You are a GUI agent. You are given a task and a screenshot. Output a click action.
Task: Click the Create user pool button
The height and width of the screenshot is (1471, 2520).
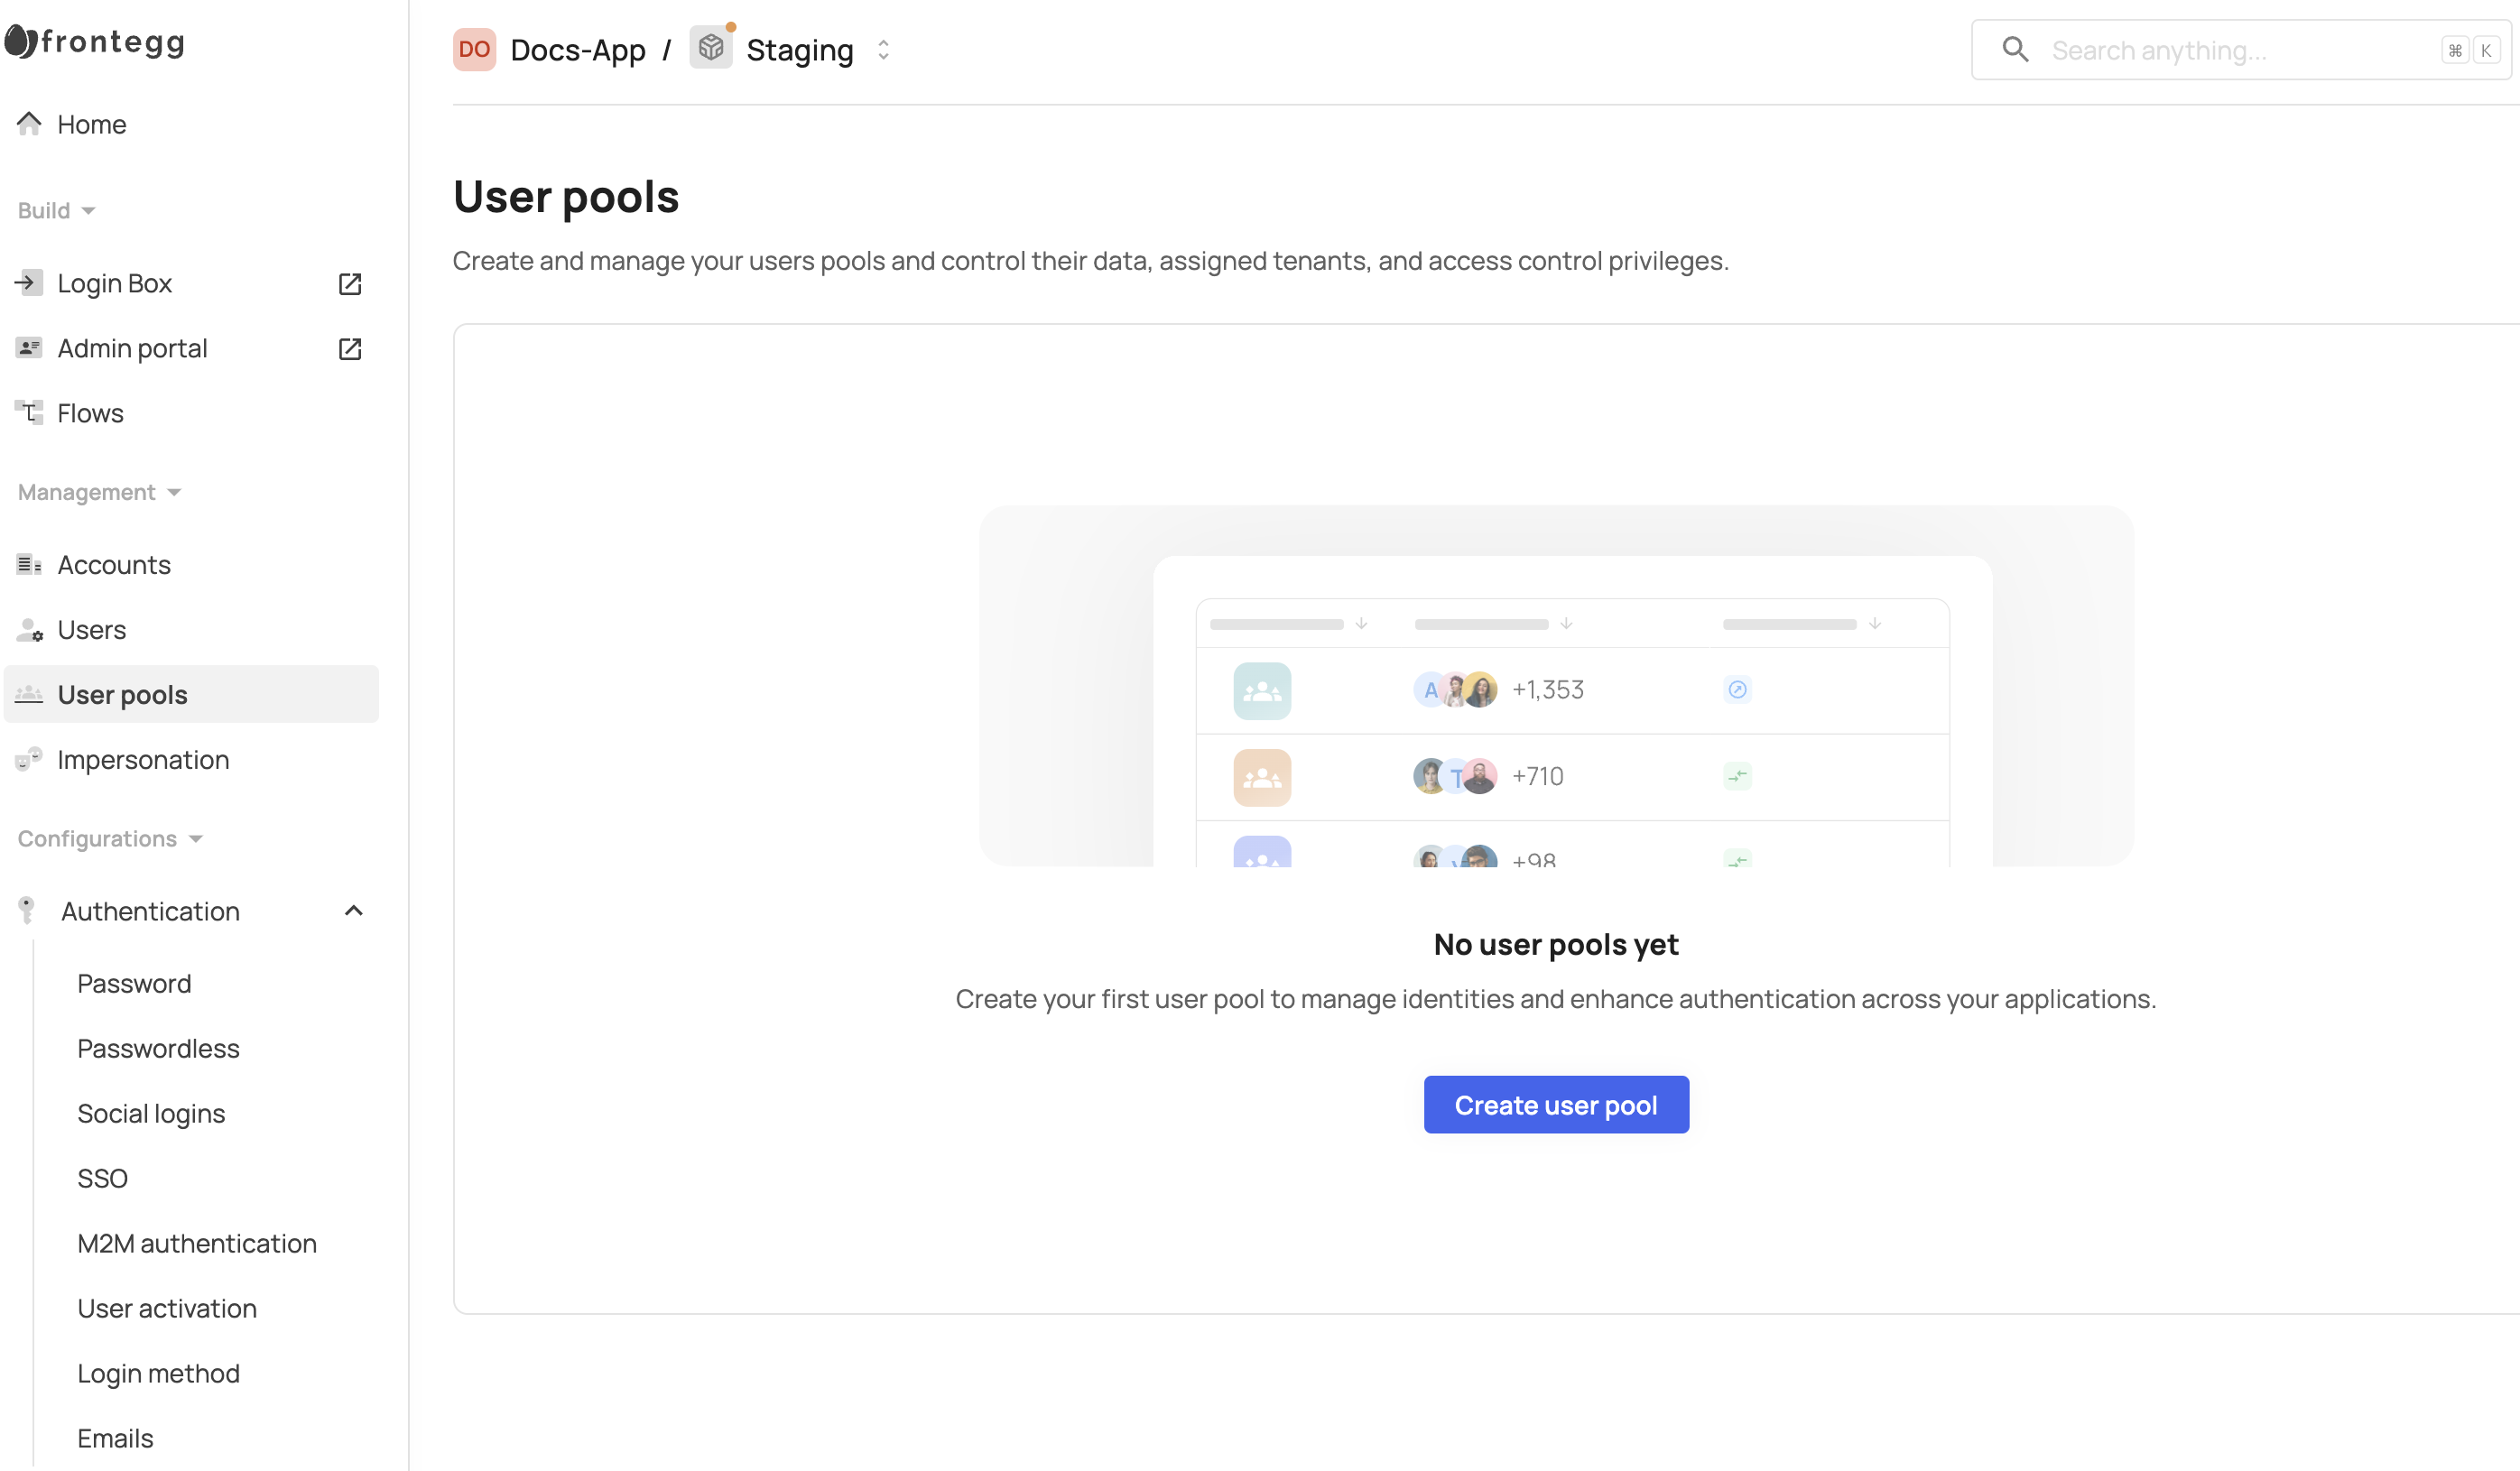[x=1555, y=1105]
